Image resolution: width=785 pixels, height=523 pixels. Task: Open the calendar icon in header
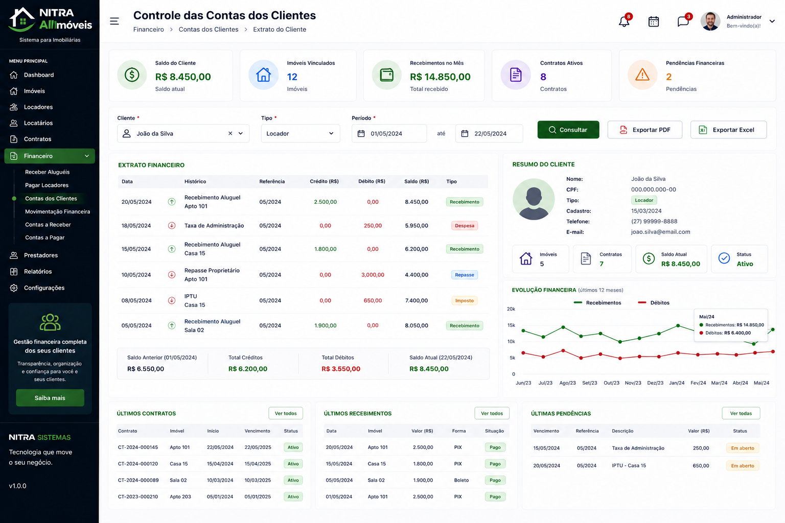click(x=654, y=21)
